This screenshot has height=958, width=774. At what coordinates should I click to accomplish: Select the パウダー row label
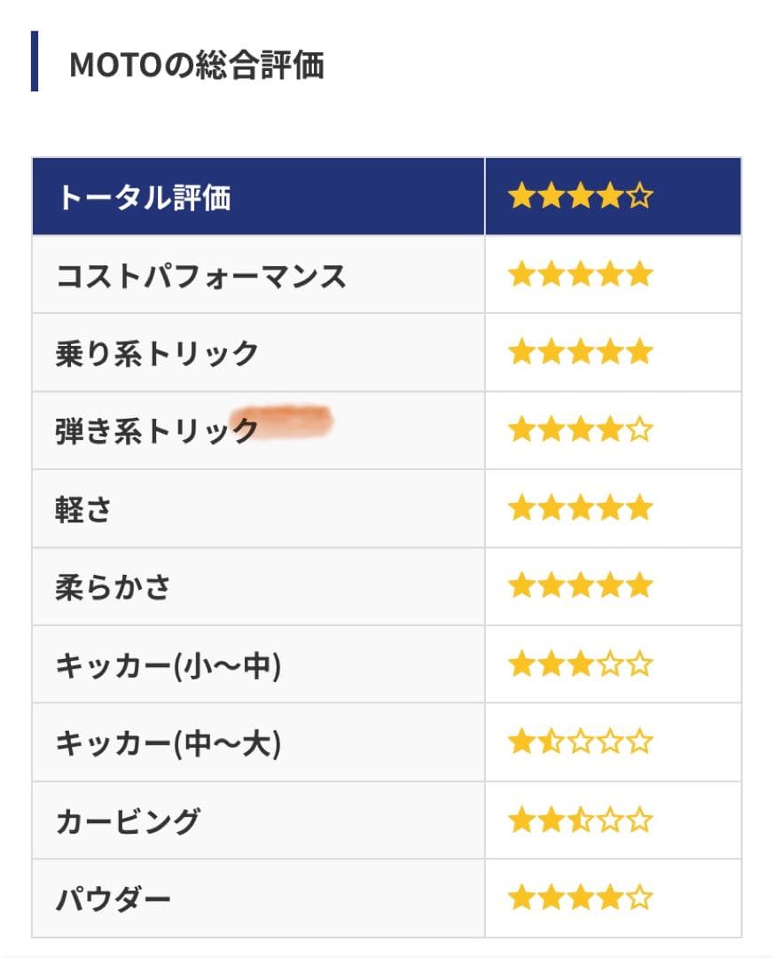[113, 900]
